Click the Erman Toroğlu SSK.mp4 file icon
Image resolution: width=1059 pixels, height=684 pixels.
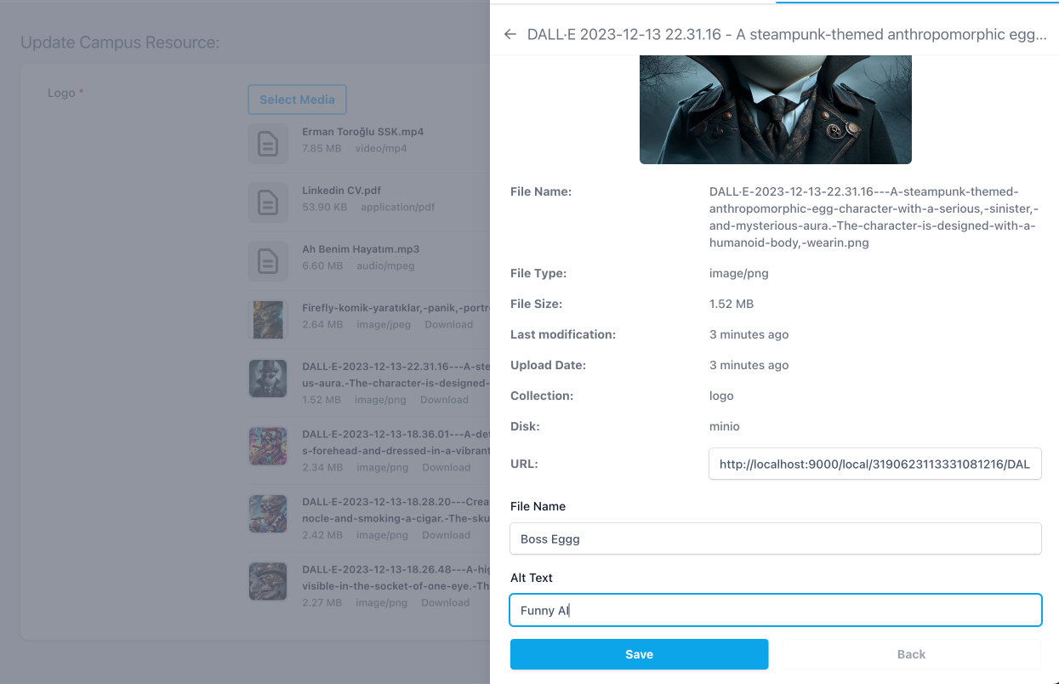[268, 144]
